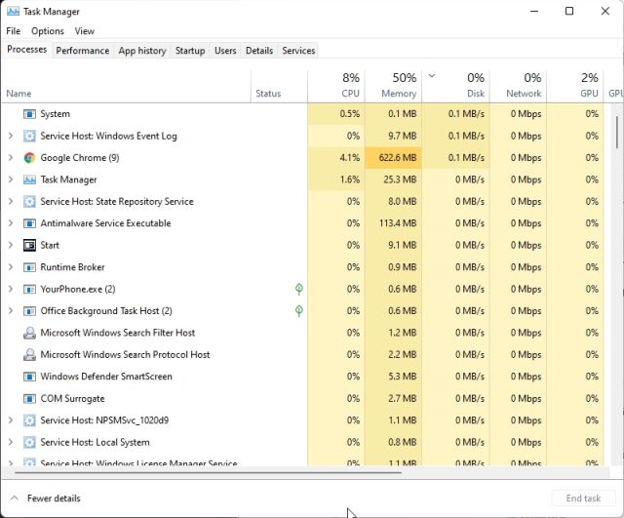
Task: Expand YourPhone.exe (2) group
Action: coord(11,289)
